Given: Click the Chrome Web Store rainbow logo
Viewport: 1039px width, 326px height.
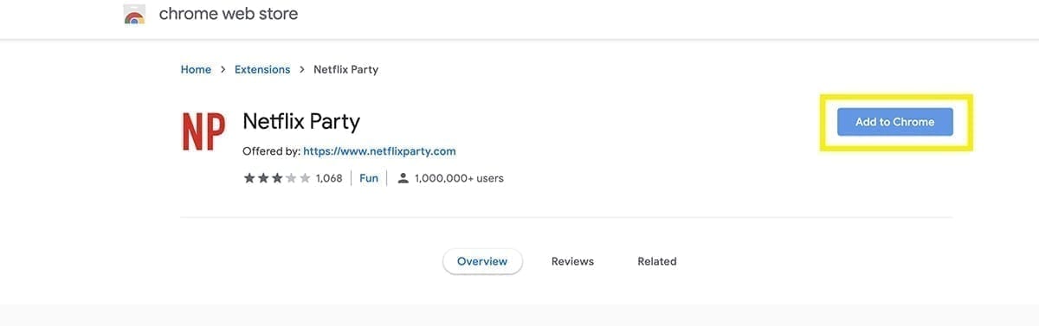Looking at the screenshot, I should 134,14.
